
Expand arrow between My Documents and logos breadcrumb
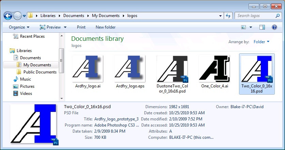(x=123, y=16)
